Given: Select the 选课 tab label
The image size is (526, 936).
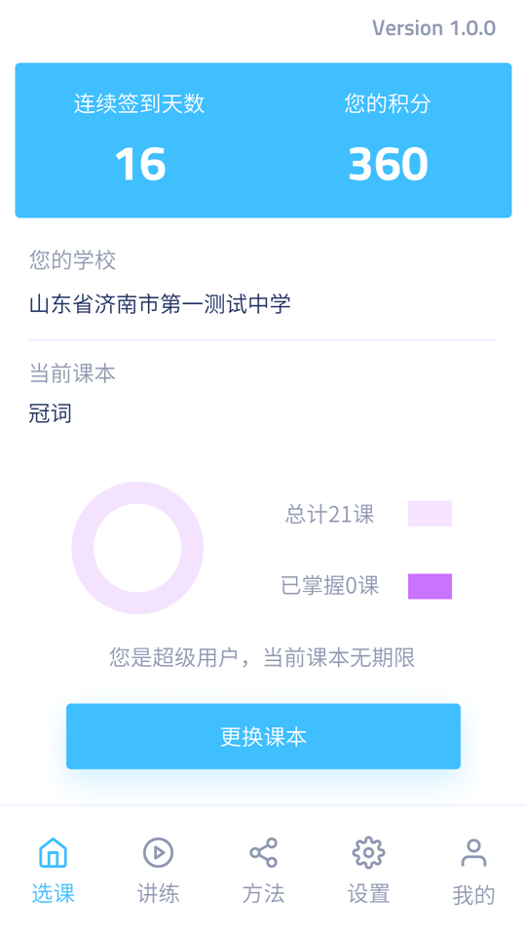Looking at the screenshot, I should [53, 894].
